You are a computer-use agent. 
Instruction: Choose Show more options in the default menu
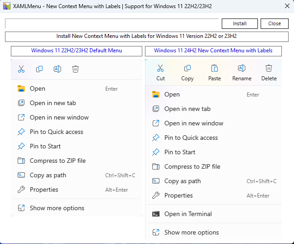pyautogui.click(x=76, y=208)
